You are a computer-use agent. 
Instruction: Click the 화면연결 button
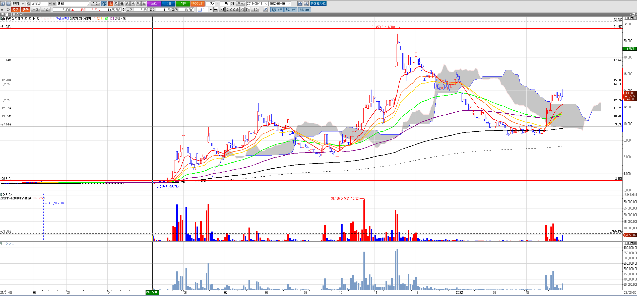coord(232,10)
